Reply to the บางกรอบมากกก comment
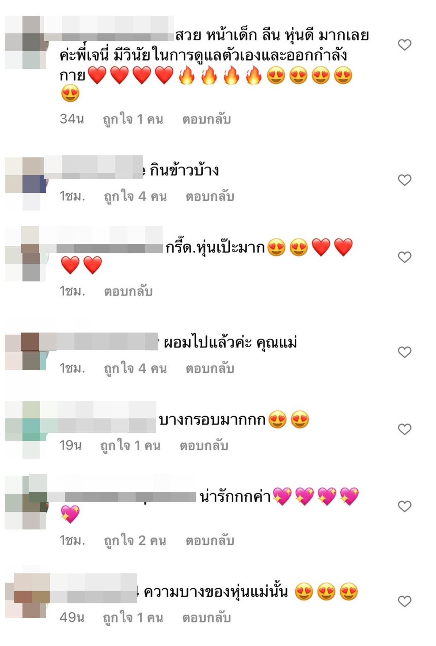436x646 pixels. 204,446
